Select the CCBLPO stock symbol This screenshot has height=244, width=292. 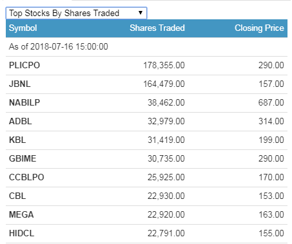pyautogui.click(x=26, y=177)
